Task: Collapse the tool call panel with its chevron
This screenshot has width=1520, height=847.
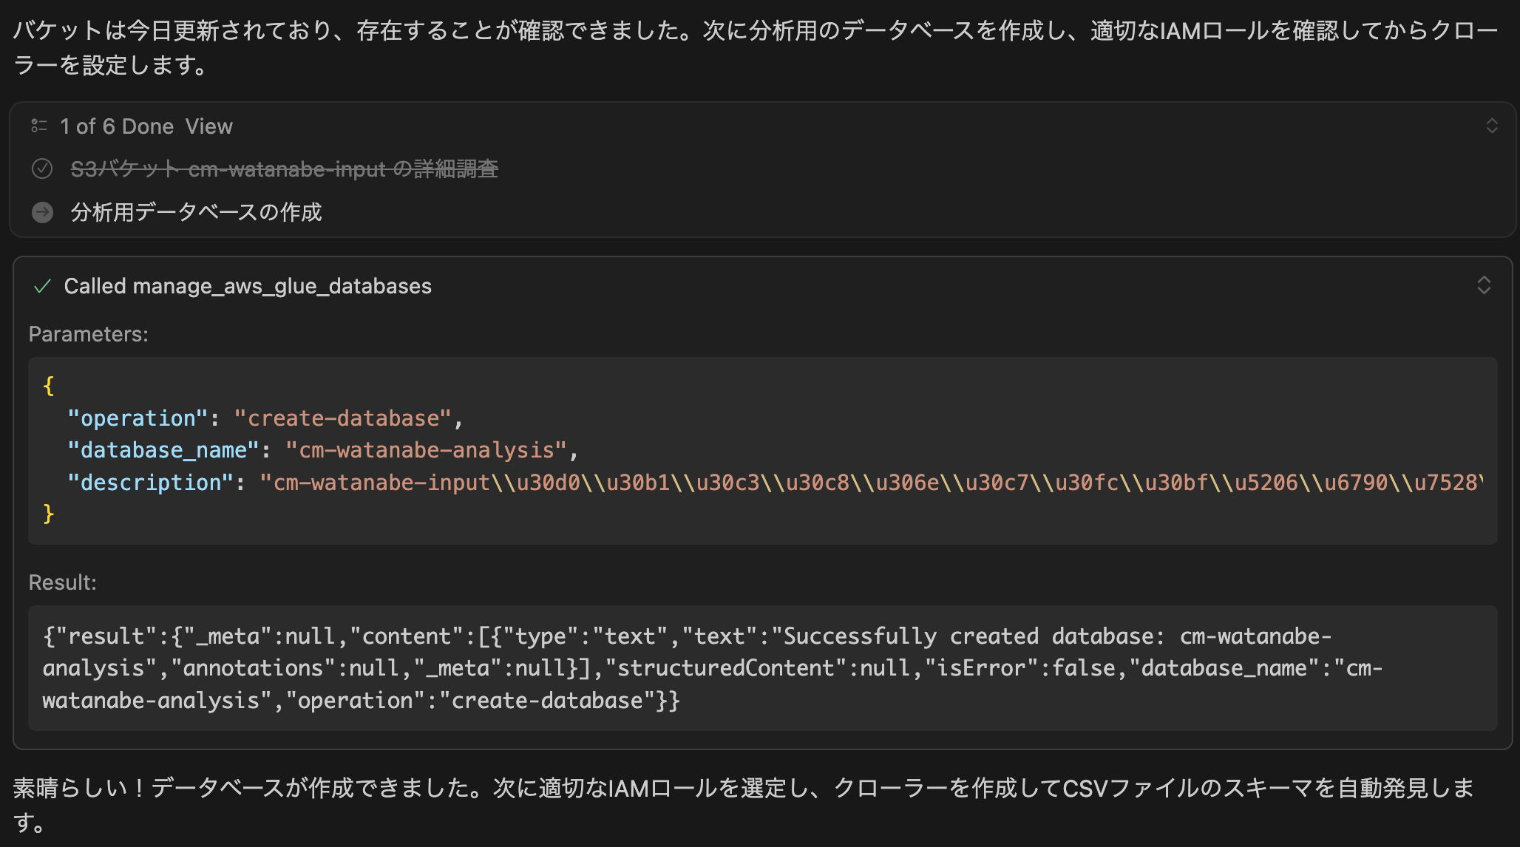Action: [1484, 285]
